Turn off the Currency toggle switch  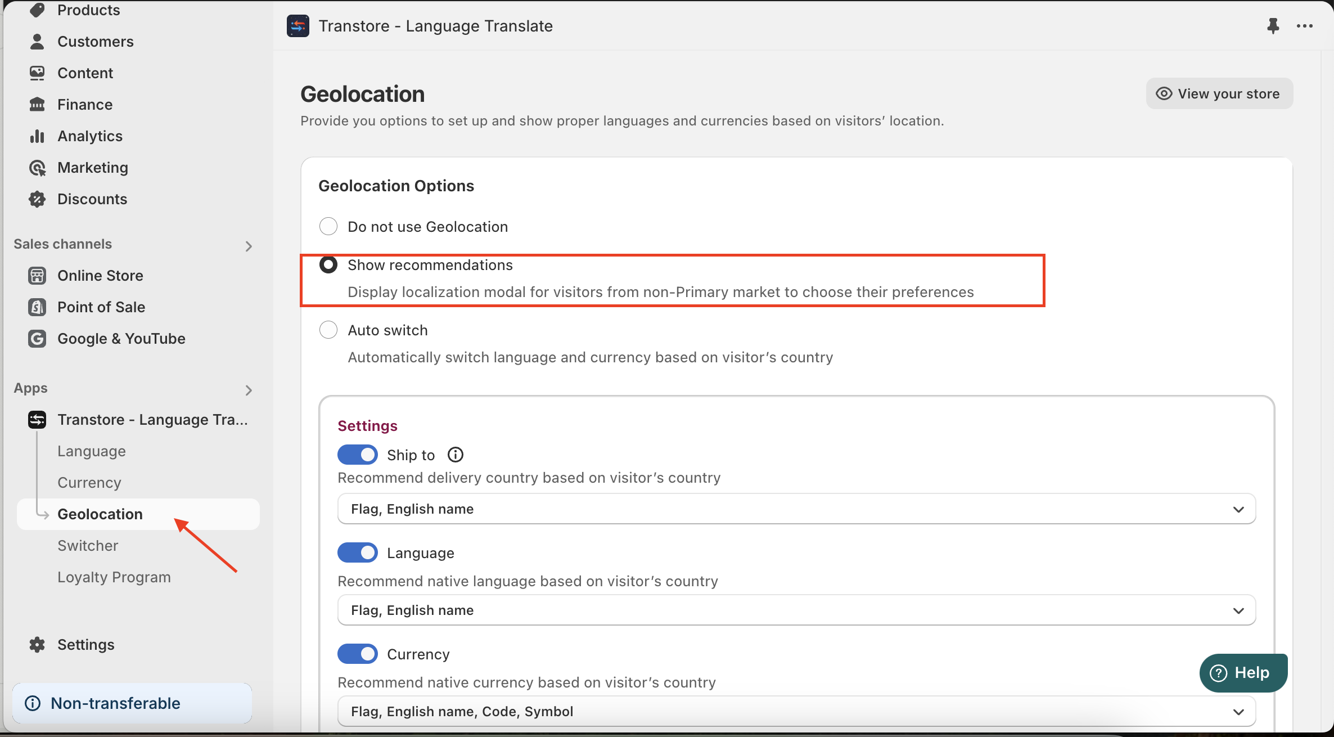tap(358, 654)
